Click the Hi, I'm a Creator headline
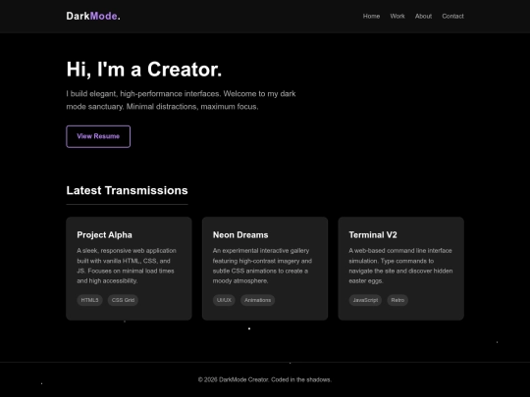530x397 pixels. coord(144,70)
